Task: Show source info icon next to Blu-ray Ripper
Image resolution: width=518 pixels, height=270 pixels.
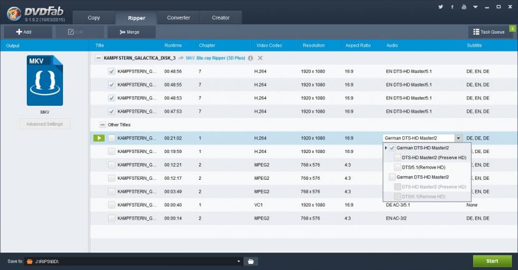Action: [250, 58]
